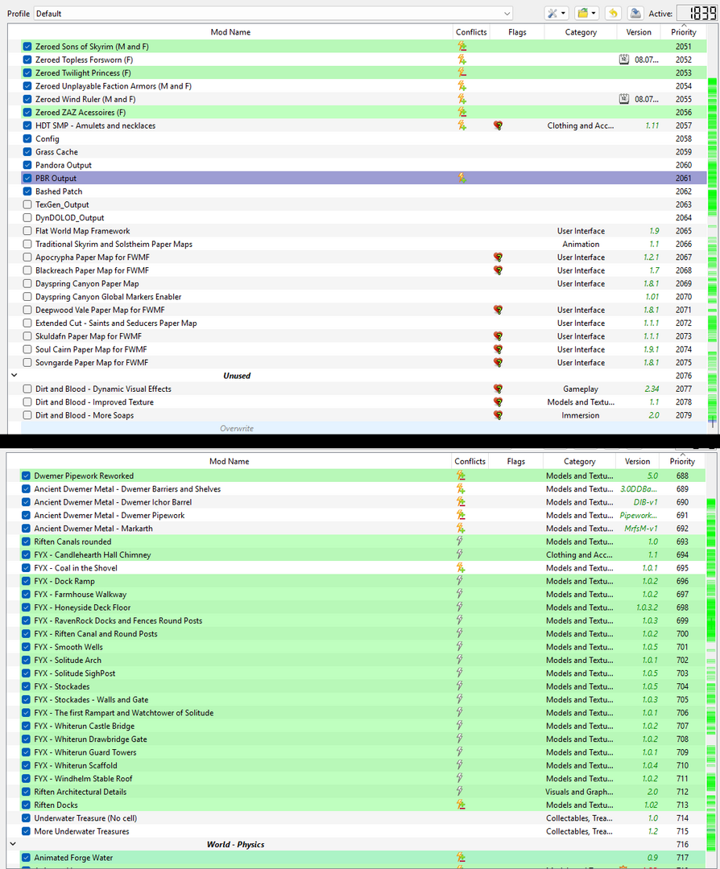This screenshot has height=869, width=720.
Task: Click conflict lightning icon on PBR Output row
Action: click(461, 179)
